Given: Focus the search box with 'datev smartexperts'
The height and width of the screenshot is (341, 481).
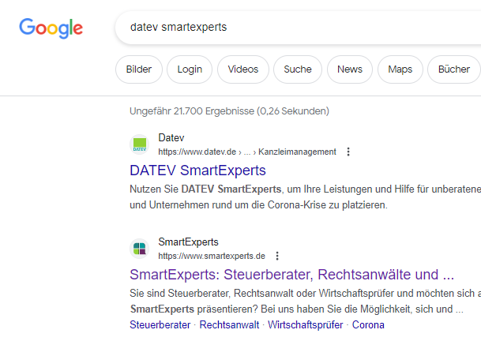Looking at the screenshot, I should (x=298, y=28).
